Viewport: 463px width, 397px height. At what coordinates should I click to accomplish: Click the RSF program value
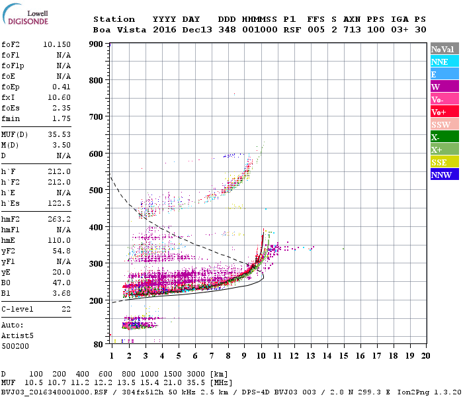(x=292, y=30)
